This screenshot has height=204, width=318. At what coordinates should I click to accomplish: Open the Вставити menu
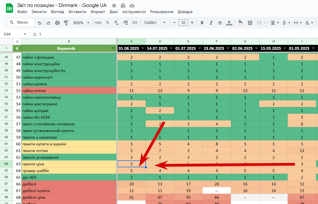[x=77, y=12]
